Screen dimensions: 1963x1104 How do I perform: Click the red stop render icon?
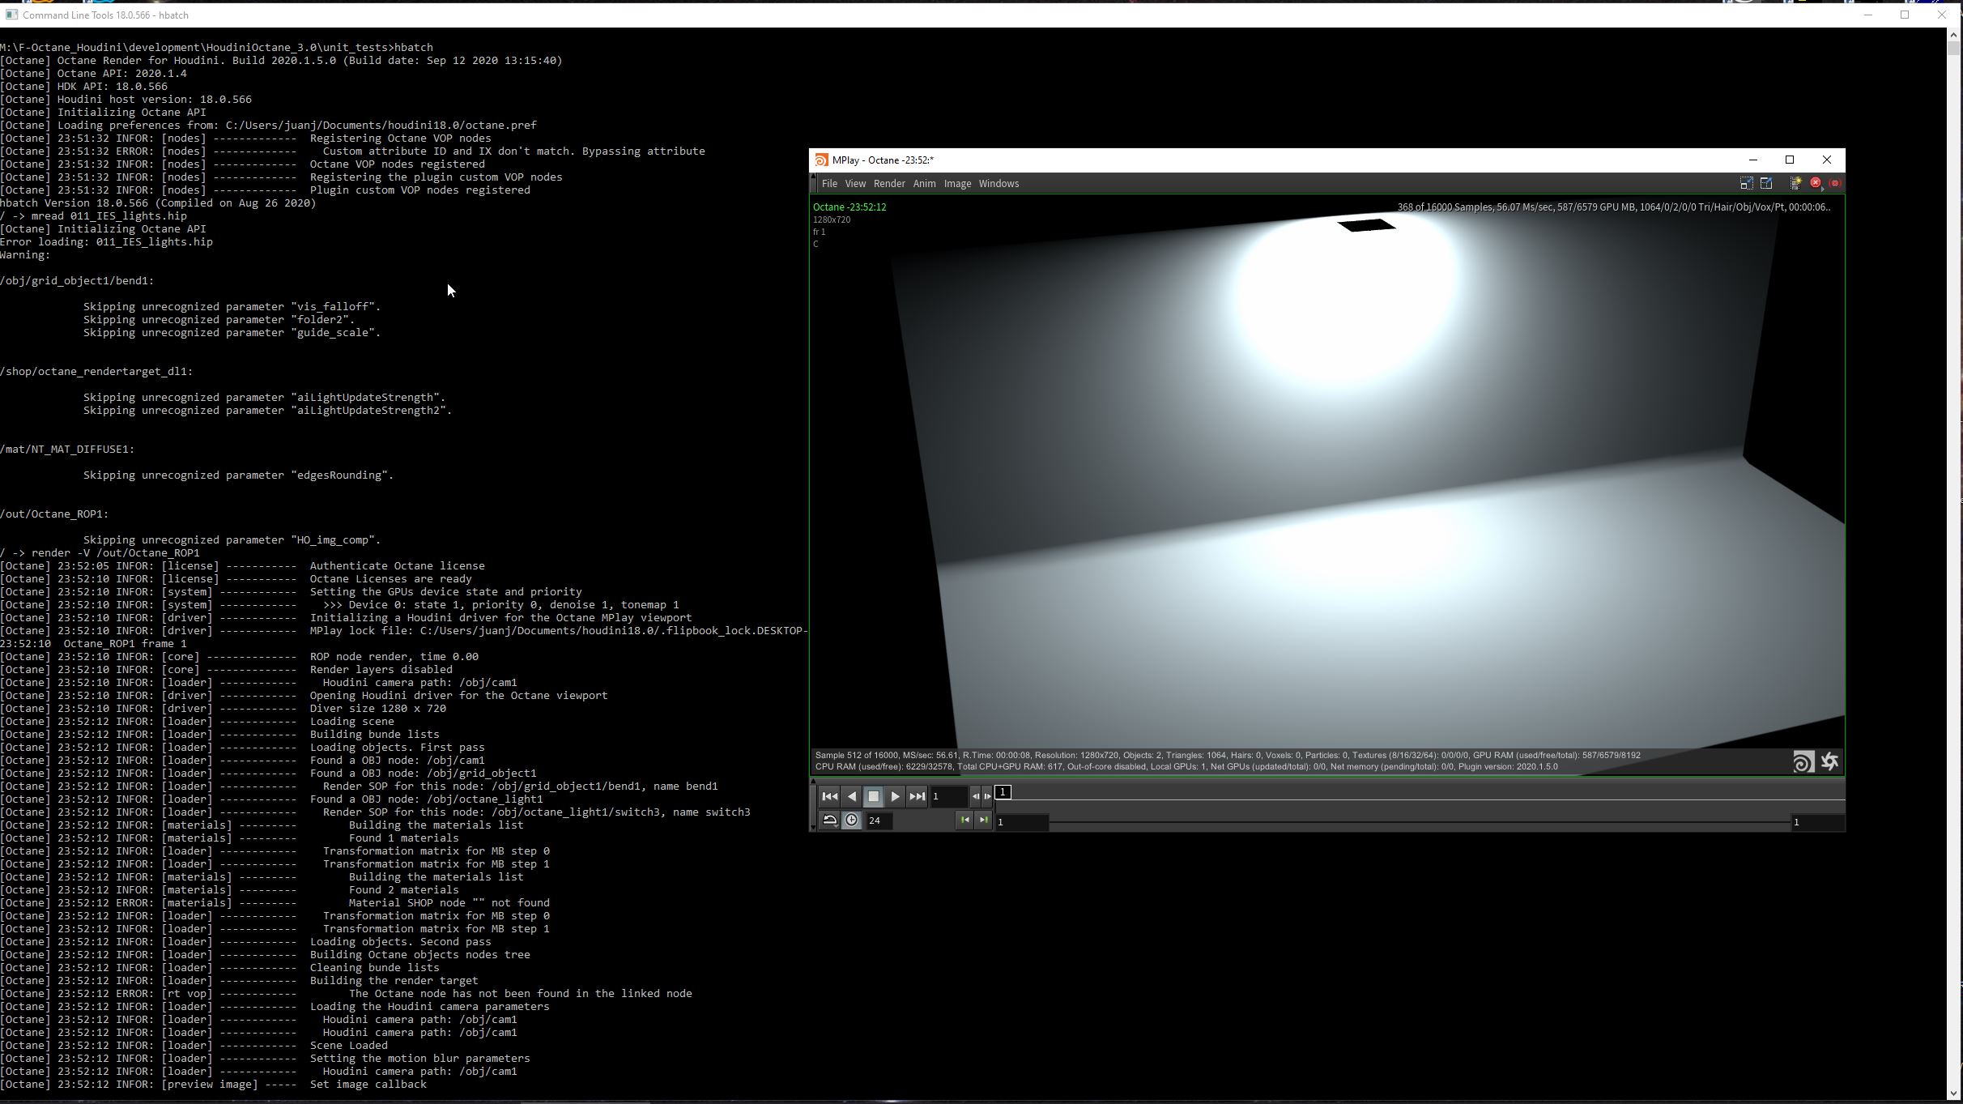1816,184
